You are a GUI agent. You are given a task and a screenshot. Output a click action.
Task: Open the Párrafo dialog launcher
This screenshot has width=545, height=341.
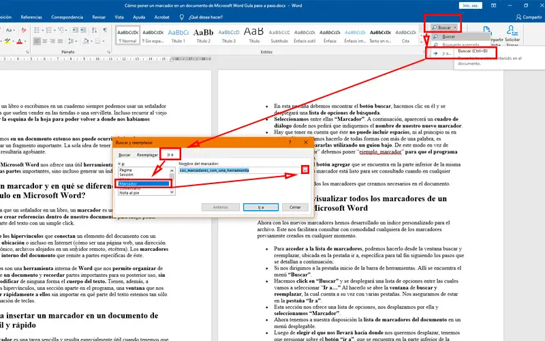[109, 52]
